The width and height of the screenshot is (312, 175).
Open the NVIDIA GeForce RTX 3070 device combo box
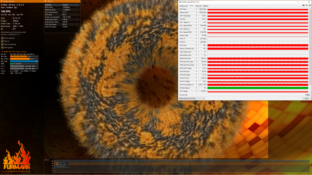click(x=192, y=99)
